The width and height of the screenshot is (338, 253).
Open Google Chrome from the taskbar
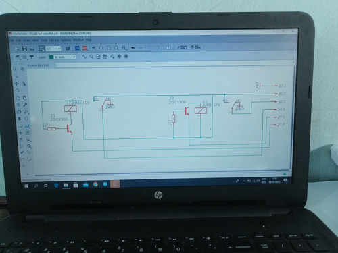coord(95,184)
